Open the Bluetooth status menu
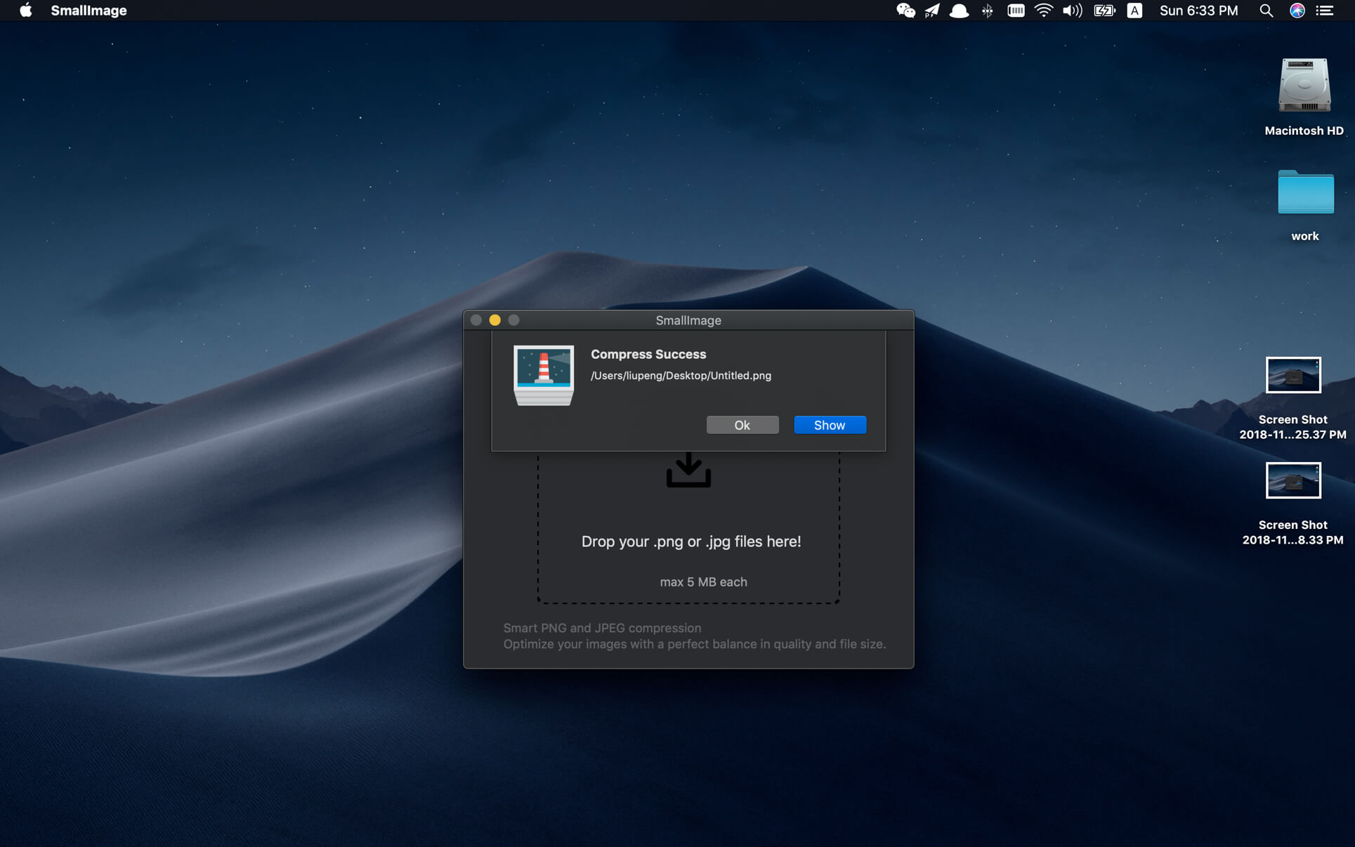The image size is (1355, 847). [x=988, y=11]
